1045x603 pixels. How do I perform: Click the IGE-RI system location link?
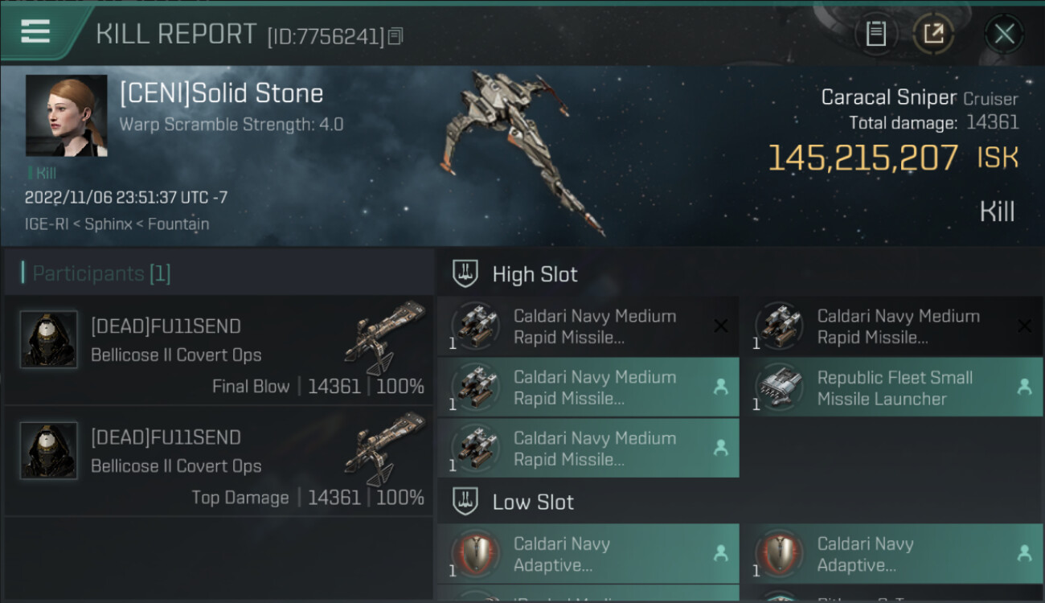click(50, 224)
